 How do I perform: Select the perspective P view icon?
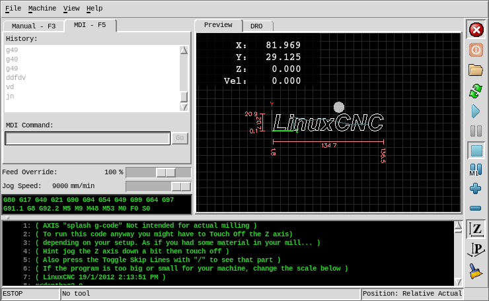476,250
